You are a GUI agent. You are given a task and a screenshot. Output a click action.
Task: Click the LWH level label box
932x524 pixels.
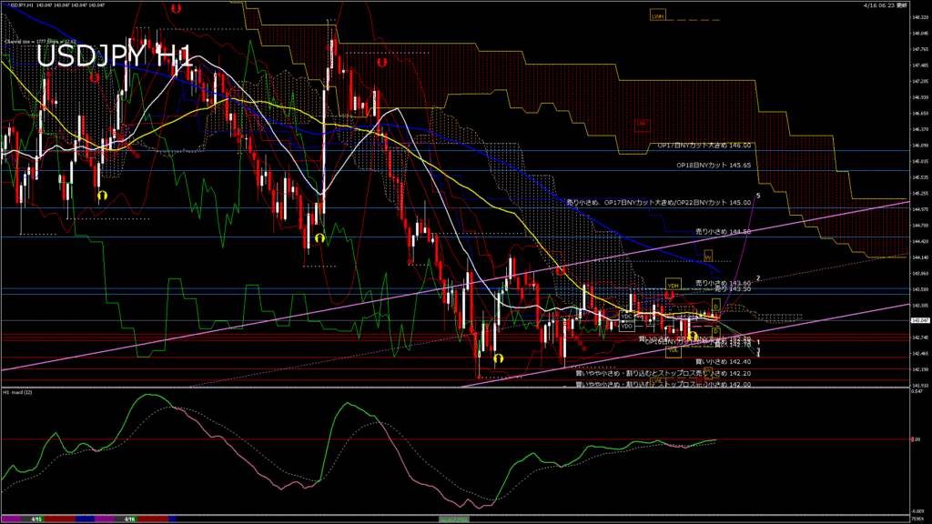pyautogui.click(x=657, y=15)
